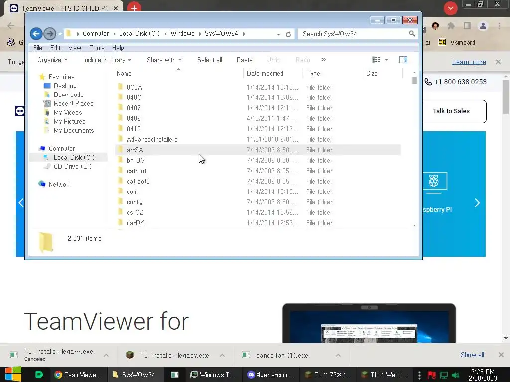510x382 pixels.
Task: Open My Pictures in navigation pane
Action: click(69, 121)
